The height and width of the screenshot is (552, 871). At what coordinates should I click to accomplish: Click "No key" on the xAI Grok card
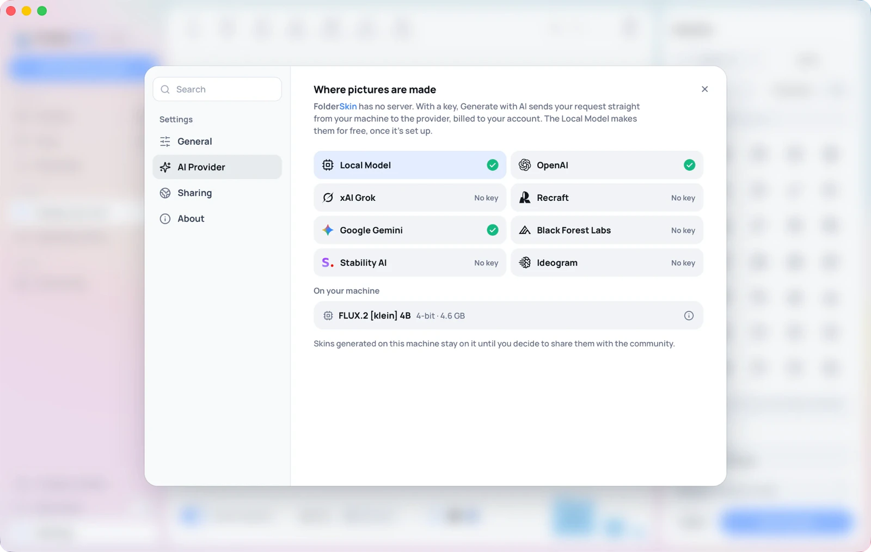point(486,198)
